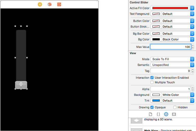
Task: Click the Alpha input field
Action: pos(171,89)
